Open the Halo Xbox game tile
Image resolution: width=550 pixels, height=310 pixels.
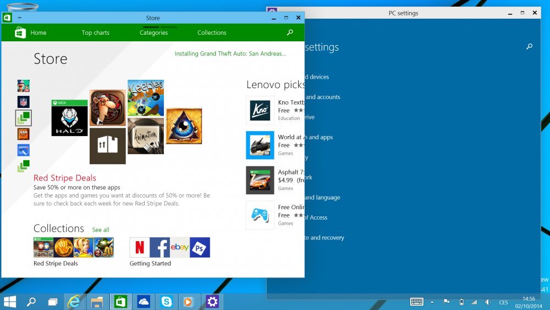click(x=69, y=118)
